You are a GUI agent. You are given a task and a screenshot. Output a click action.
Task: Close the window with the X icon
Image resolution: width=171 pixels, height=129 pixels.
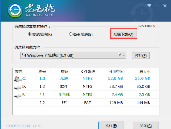(x=165, y=6)
